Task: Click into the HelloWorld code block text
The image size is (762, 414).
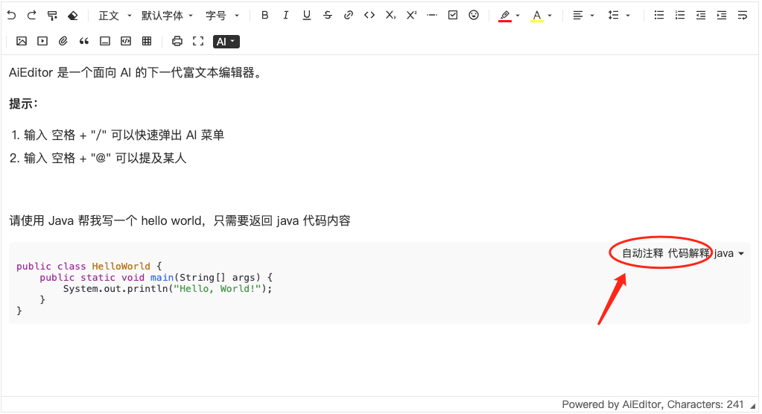Action: pyautogui.click(x=145, y=288)
